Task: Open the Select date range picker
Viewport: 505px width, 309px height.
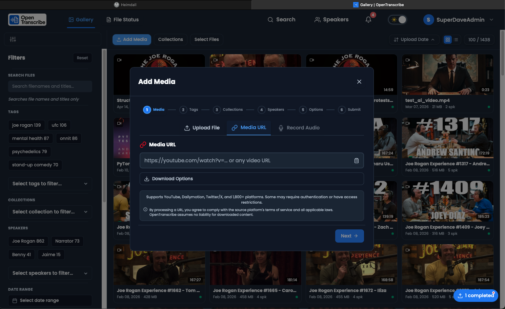Action: [x=50, y=301]
